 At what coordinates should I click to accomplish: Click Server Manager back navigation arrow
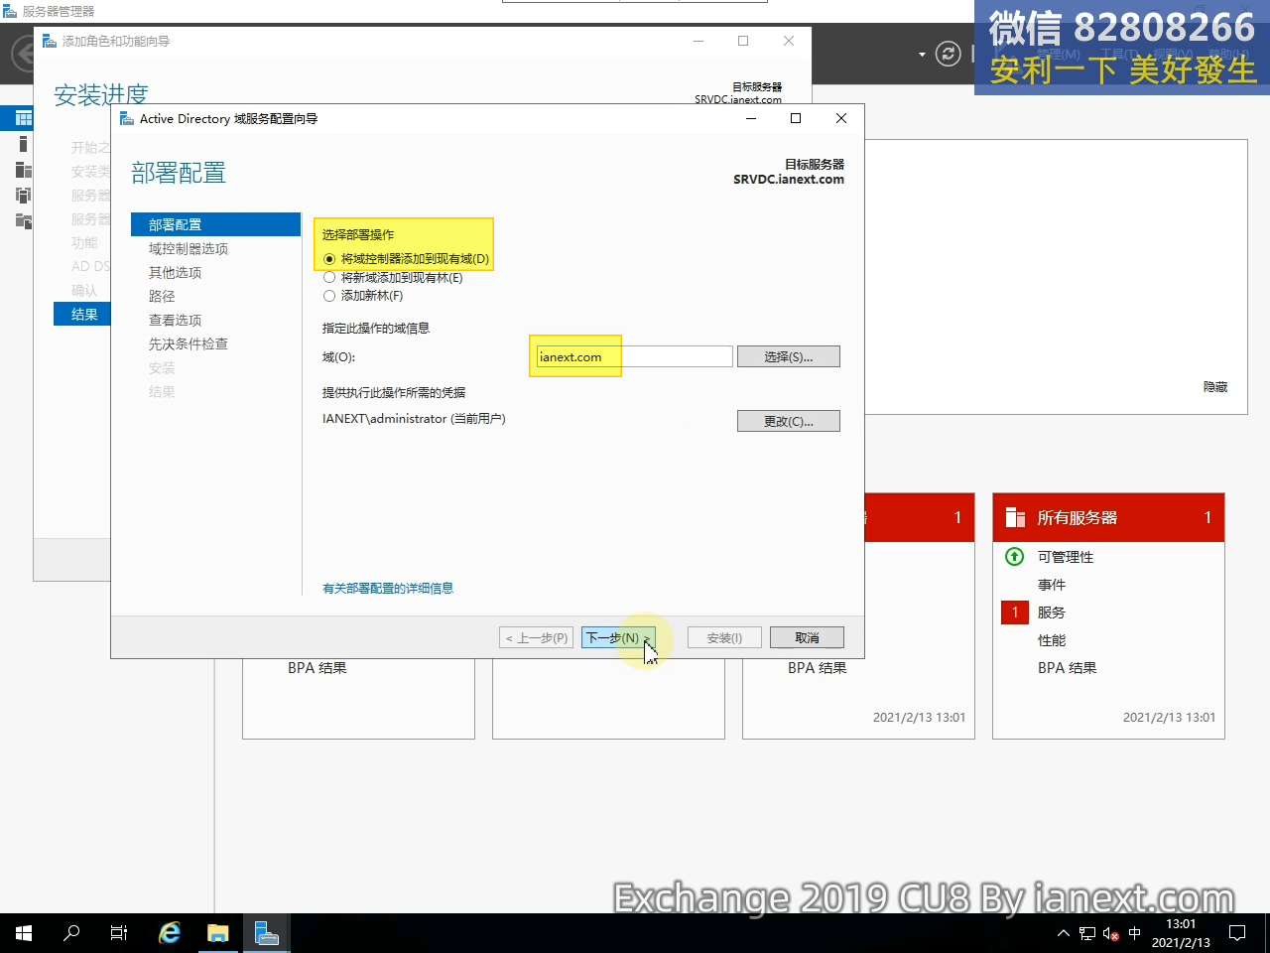coord(24,54)
